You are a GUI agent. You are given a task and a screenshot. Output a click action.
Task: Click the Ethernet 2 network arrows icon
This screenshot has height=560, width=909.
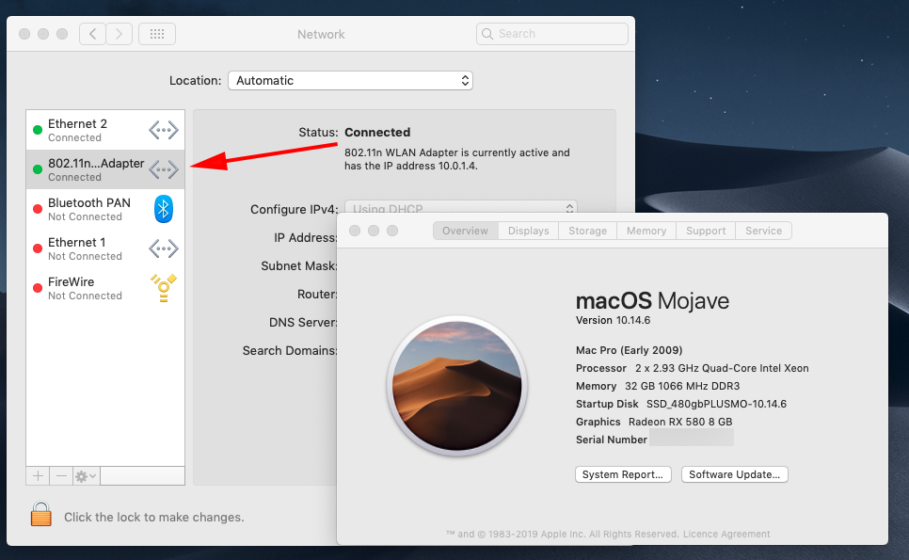coord(164,130)
